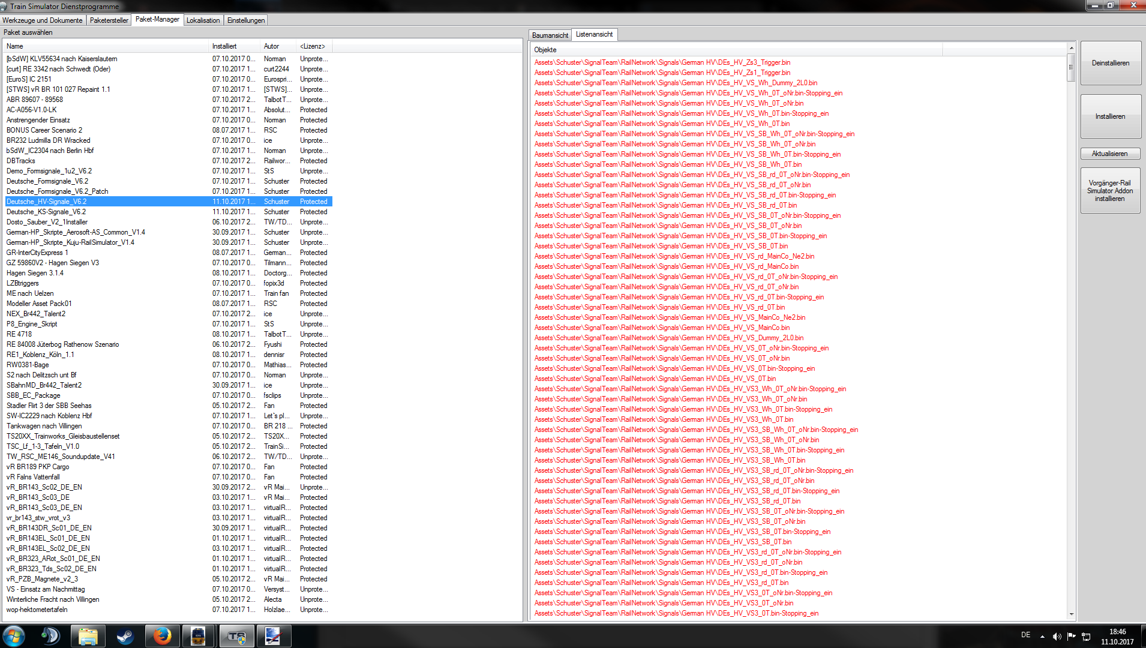The height and width of the screenshot is (648, 1146).
Task: Select 'TSC_Lf_1-3_Tafeln_V1.0' package
Action: [169, 446]
